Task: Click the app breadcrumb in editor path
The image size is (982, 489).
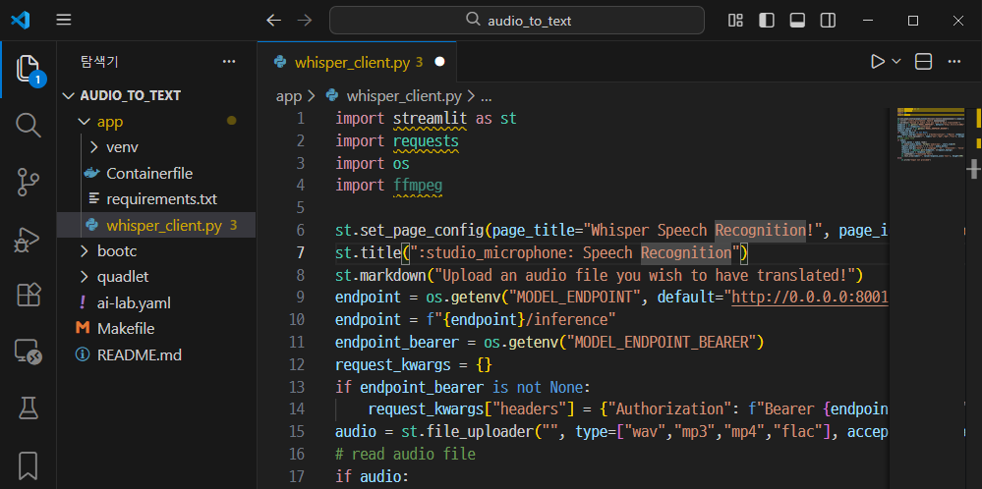Action: [x=288, y=96]
